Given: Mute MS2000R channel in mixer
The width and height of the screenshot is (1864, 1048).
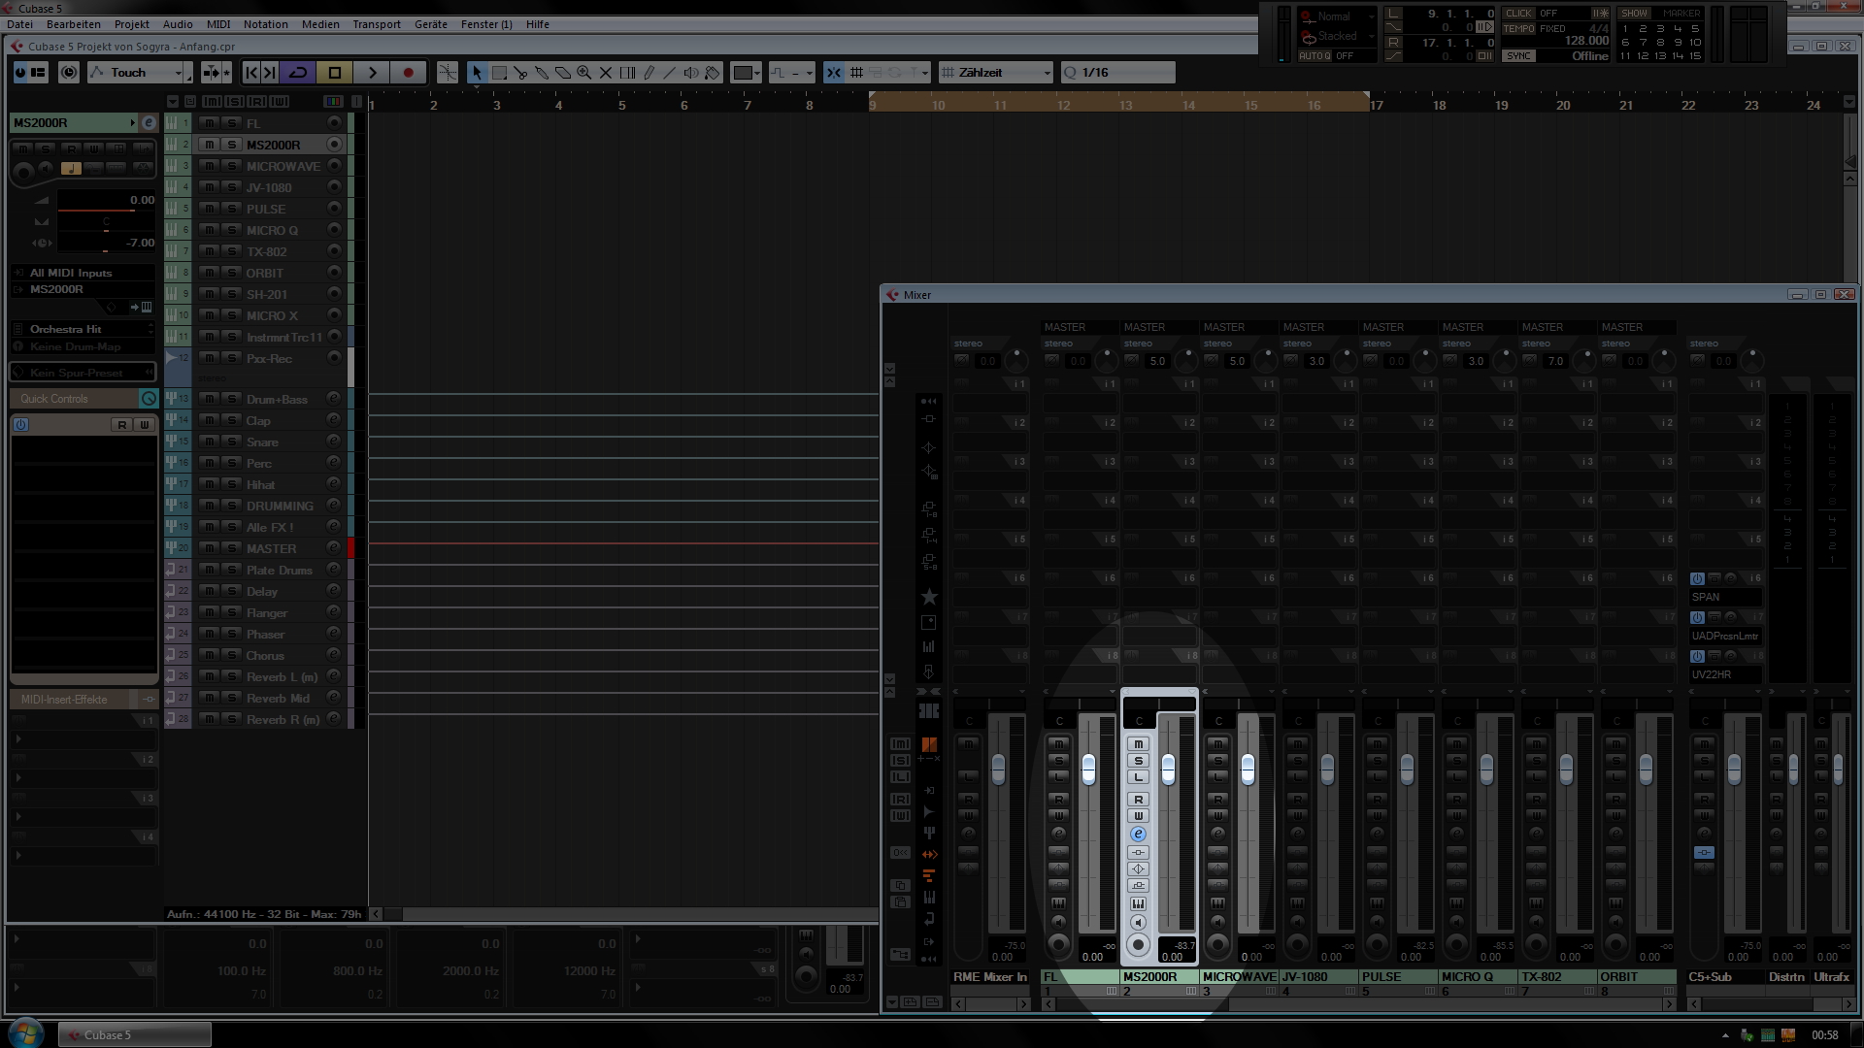Looking at the screenshot, I should [x=1139, y=744].
